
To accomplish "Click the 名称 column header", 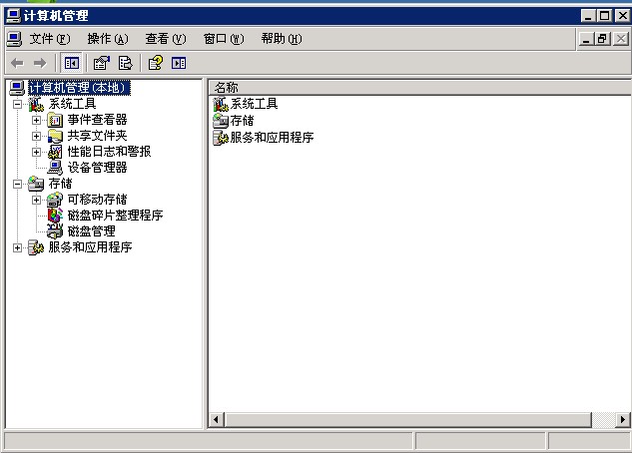I will point(419,88).
